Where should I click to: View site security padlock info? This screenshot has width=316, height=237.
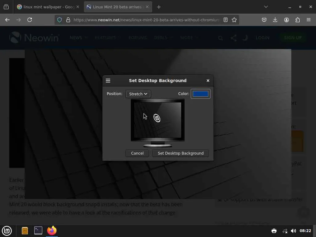(x=68, y=20)
